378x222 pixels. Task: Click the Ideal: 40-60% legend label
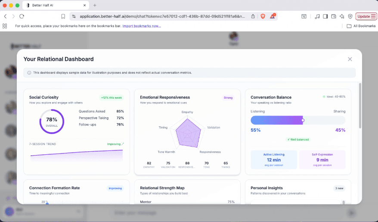[x=334, y=97]
